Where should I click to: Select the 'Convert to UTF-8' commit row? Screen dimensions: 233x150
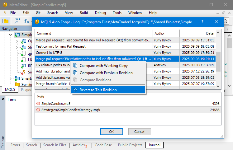pyautogui.click(x=126, y=53)
